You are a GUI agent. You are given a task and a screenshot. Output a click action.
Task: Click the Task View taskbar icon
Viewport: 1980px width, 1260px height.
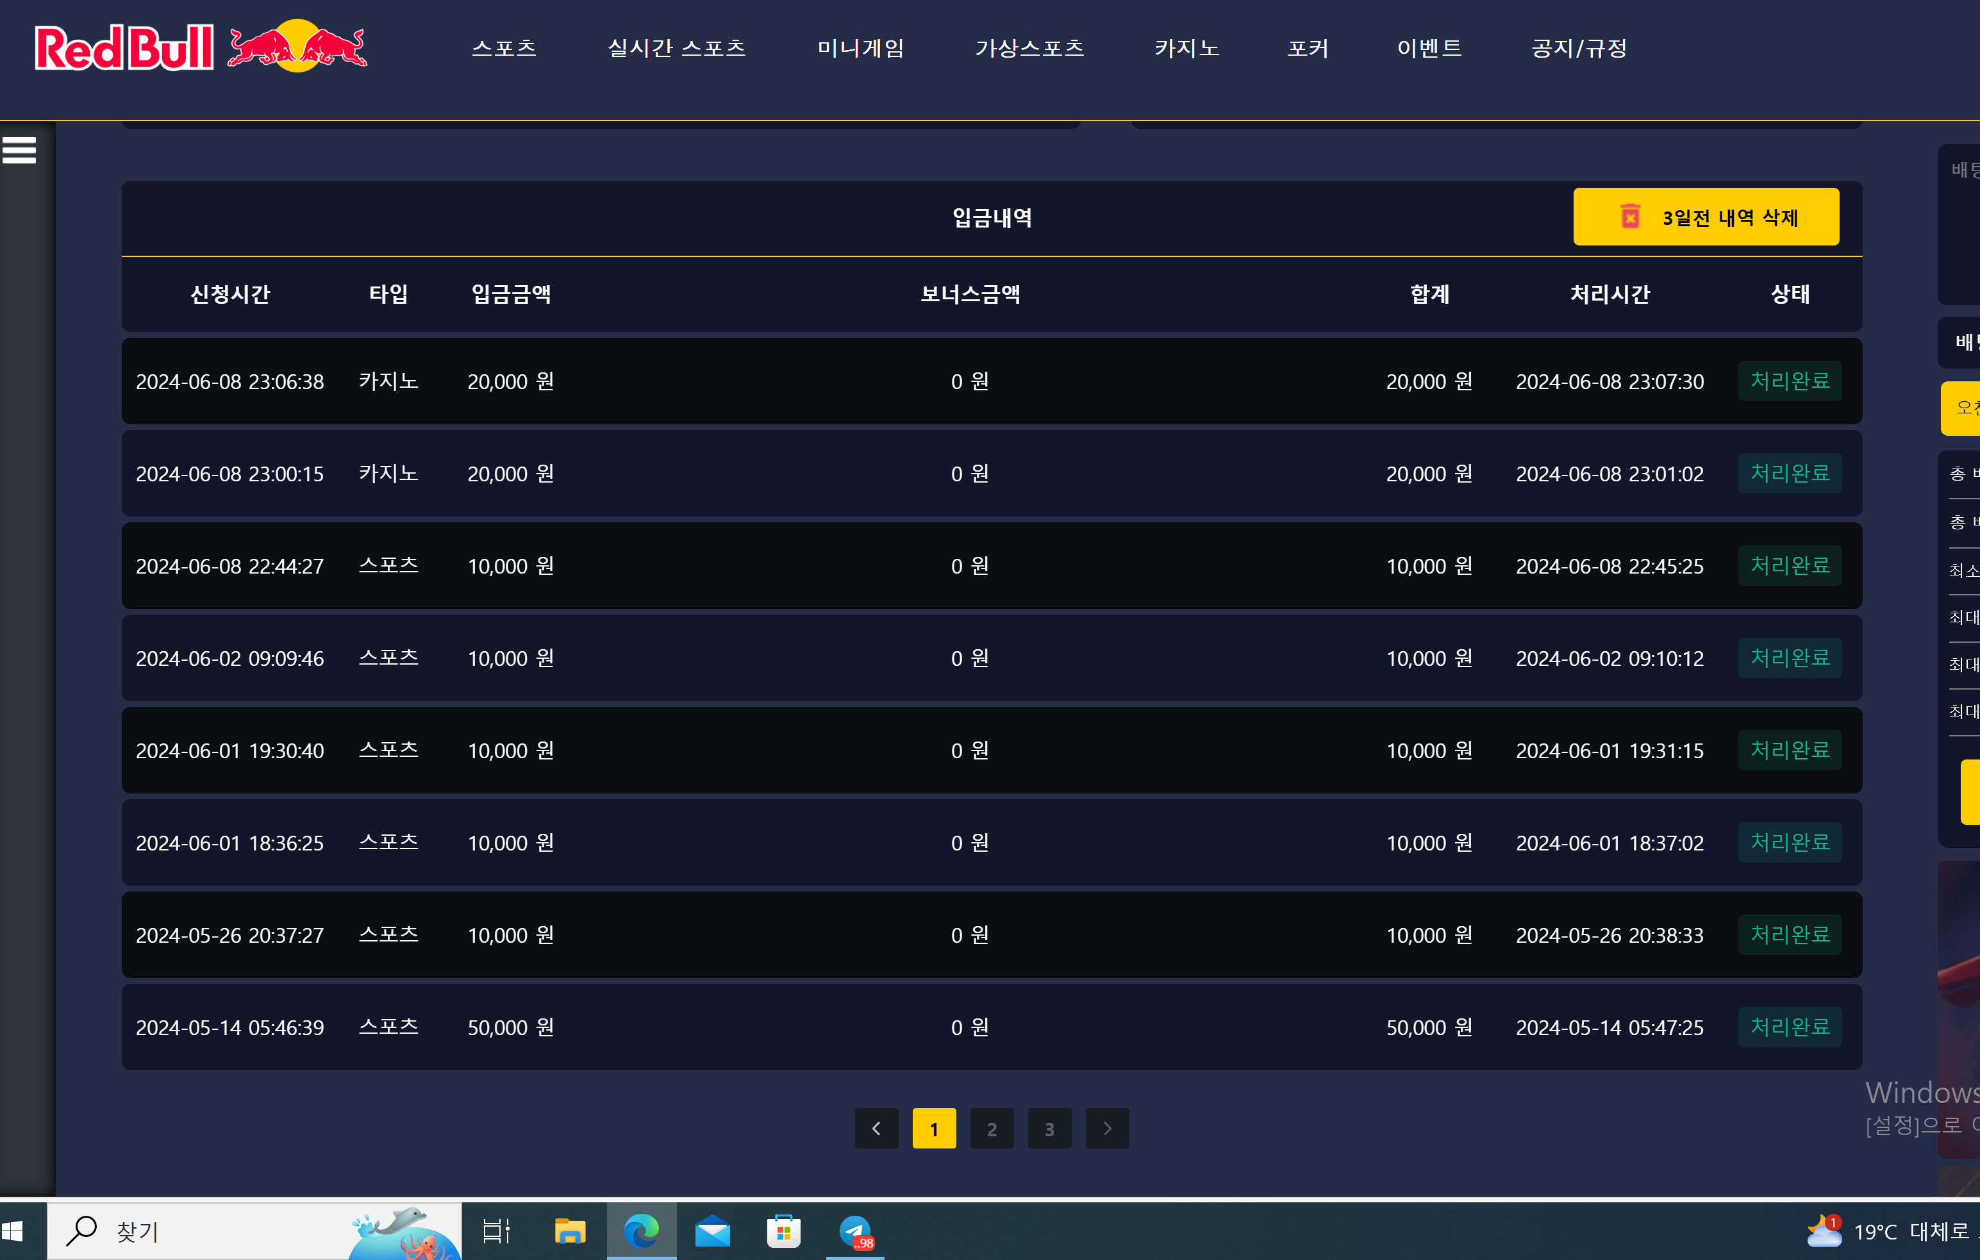497,1231
